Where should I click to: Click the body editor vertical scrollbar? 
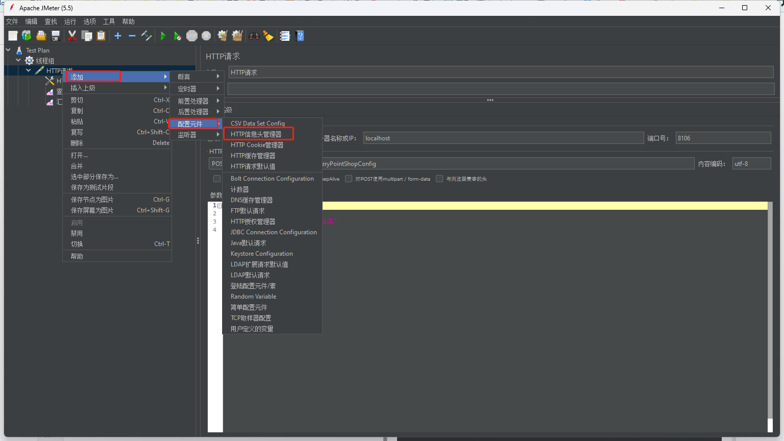(770, 316)
